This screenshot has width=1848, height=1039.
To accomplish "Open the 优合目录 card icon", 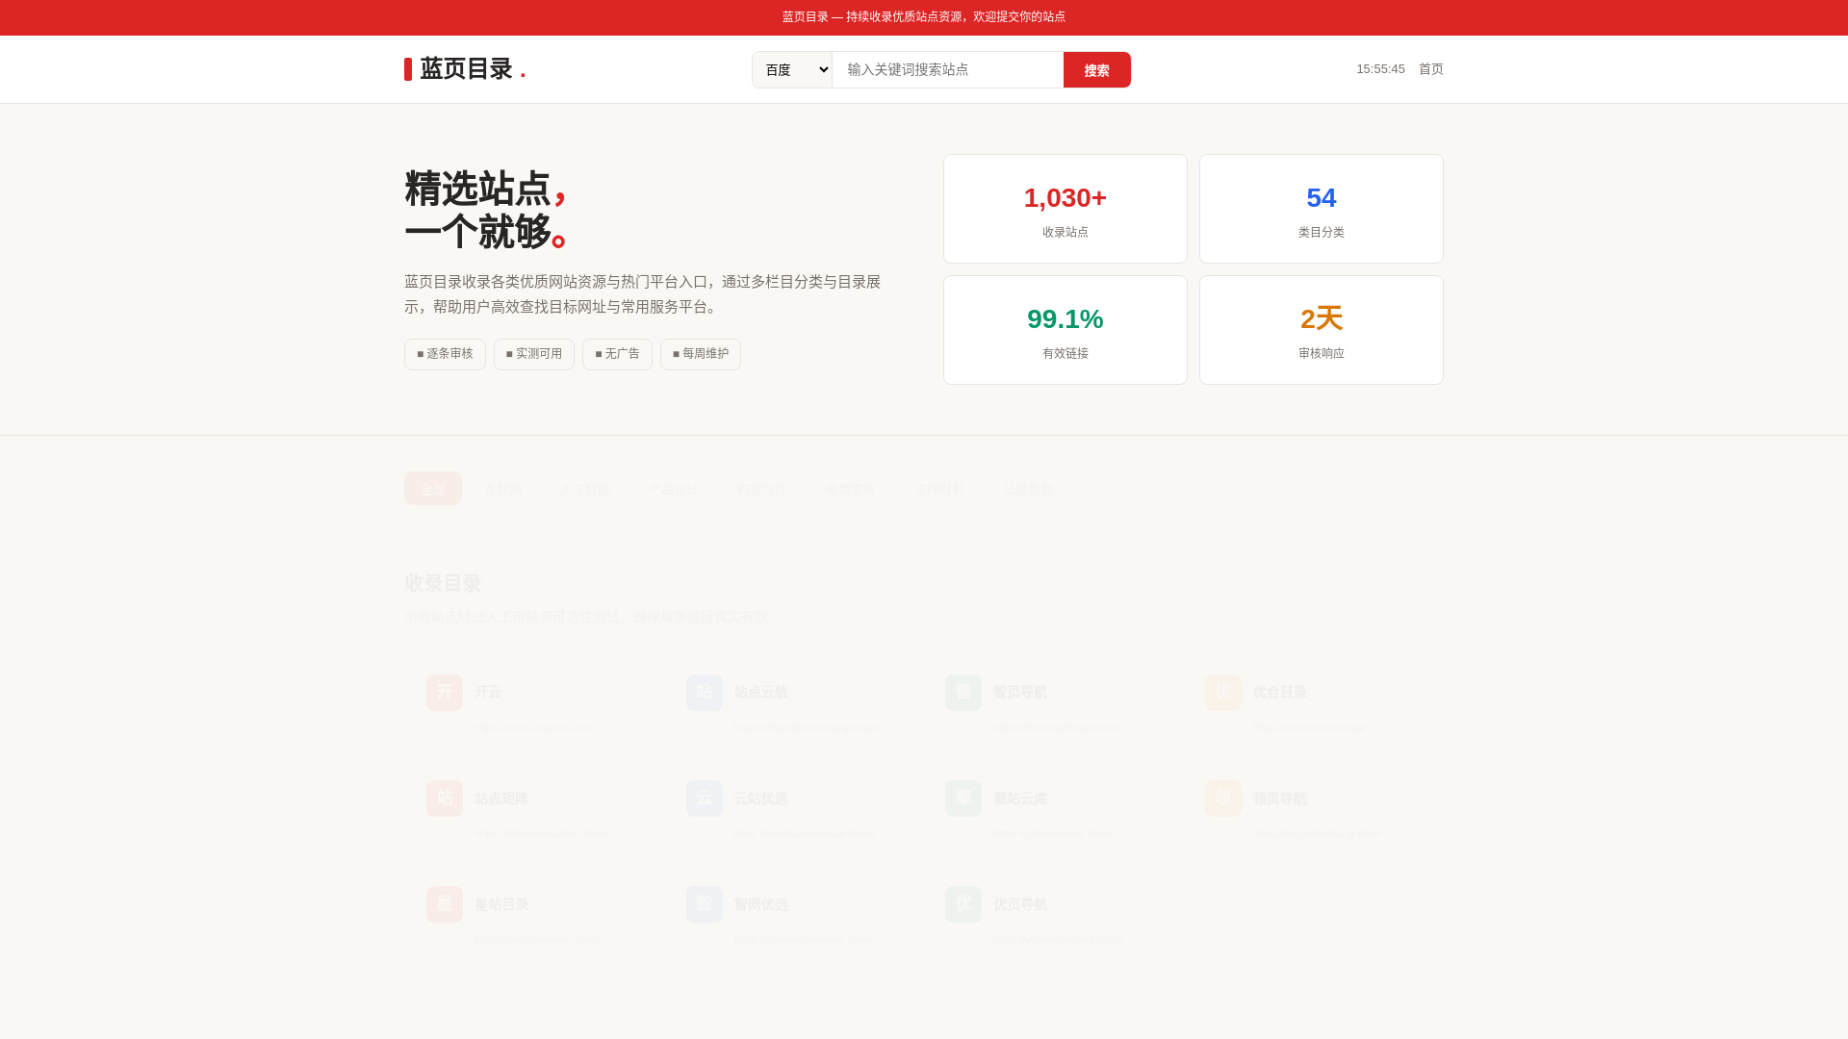I will [x=1223, y=693].
